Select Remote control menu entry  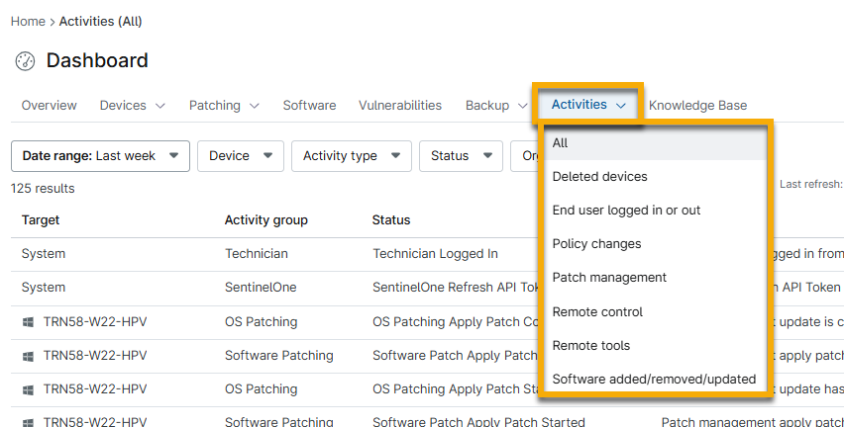597,311
